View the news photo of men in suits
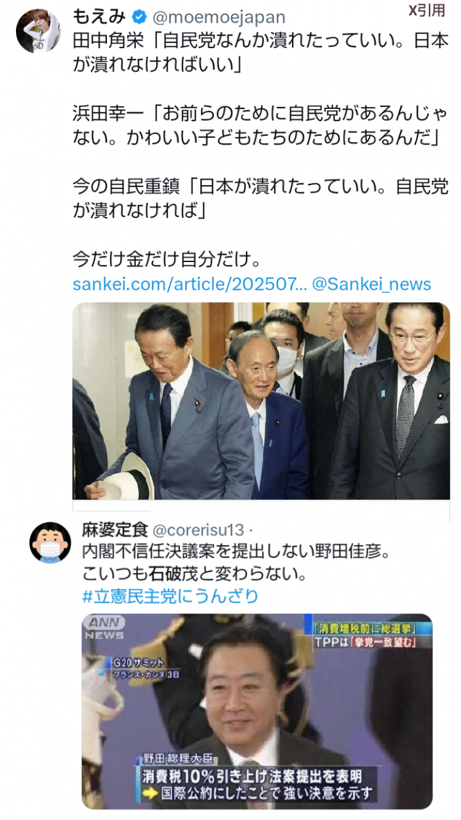 click(x=261, y=400)
